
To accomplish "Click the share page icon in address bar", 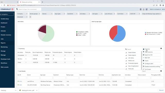I will tap(154, 5).
